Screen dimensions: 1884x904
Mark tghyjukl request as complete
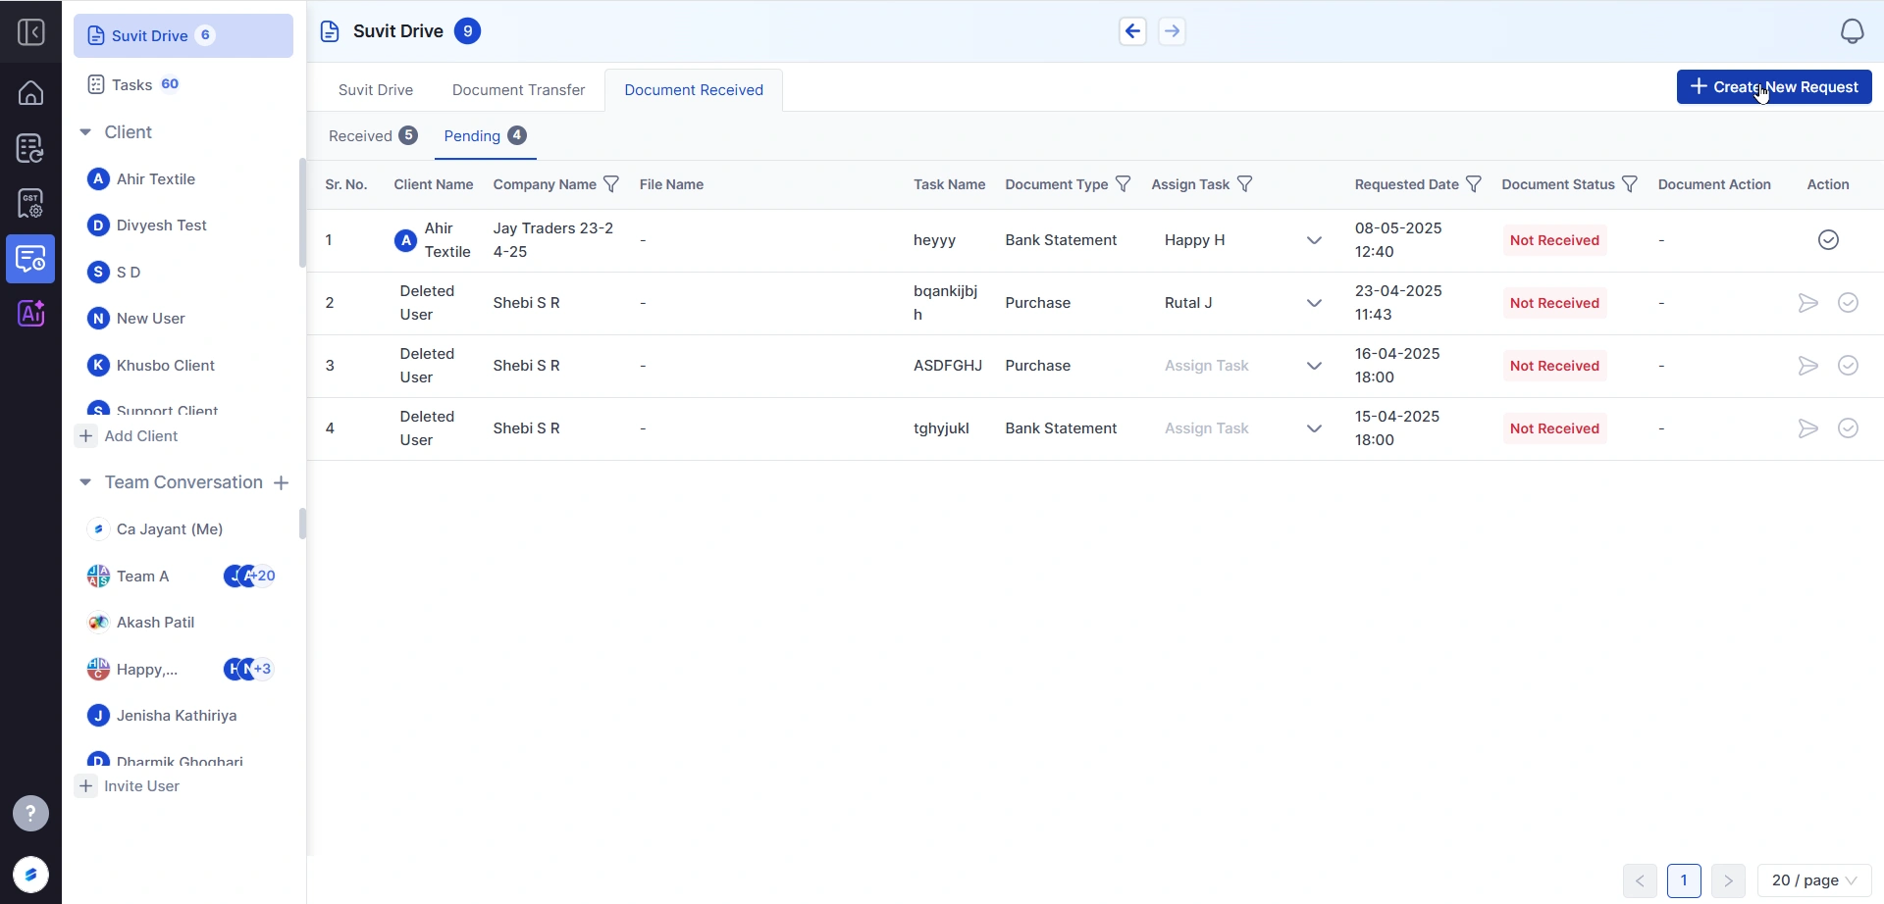(1848, 428)
